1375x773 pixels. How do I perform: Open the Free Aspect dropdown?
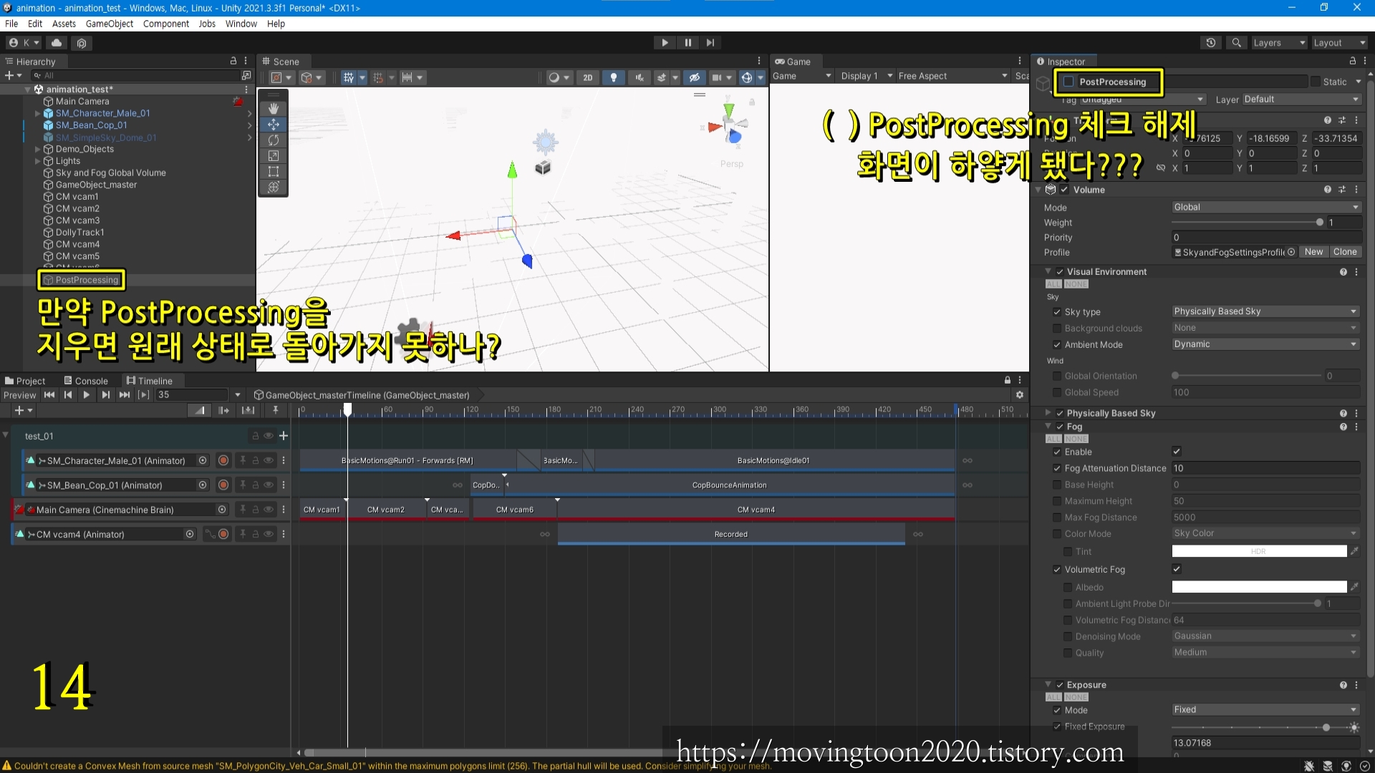point(952,76)
